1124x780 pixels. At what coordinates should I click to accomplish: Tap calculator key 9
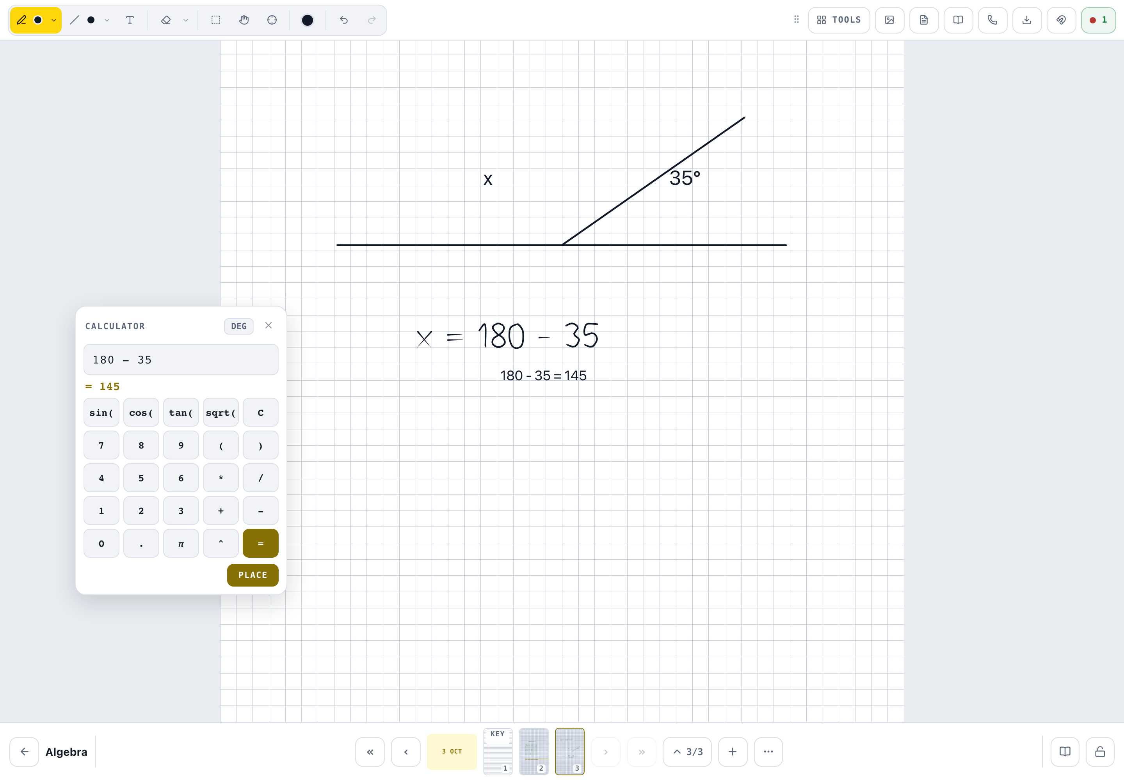pos(181,445)
